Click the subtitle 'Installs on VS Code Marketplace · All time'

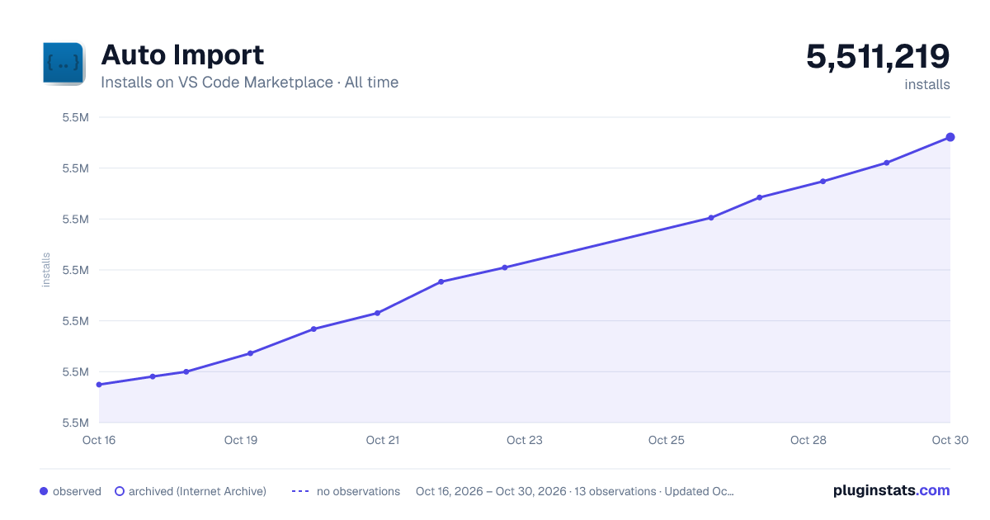pyautogui.click(x=249, y=83)
